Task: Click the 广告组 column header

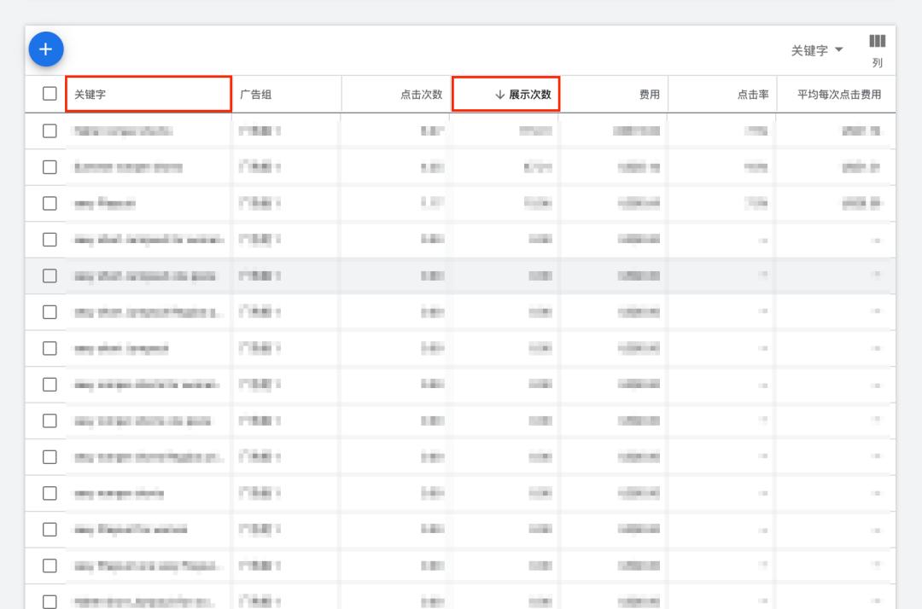Action: click(x=255, y=95)
